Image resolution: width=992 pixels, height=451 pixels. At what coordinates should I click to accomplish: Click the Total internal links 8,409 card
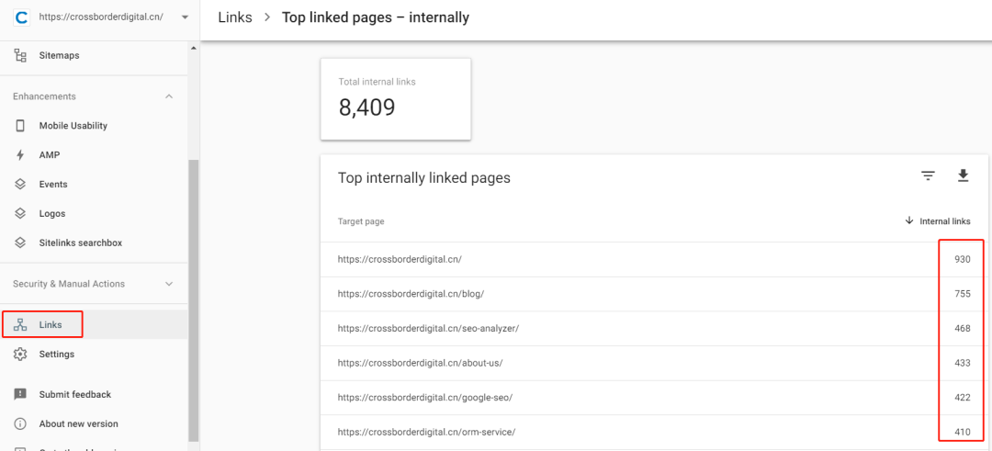coord(396,99)
